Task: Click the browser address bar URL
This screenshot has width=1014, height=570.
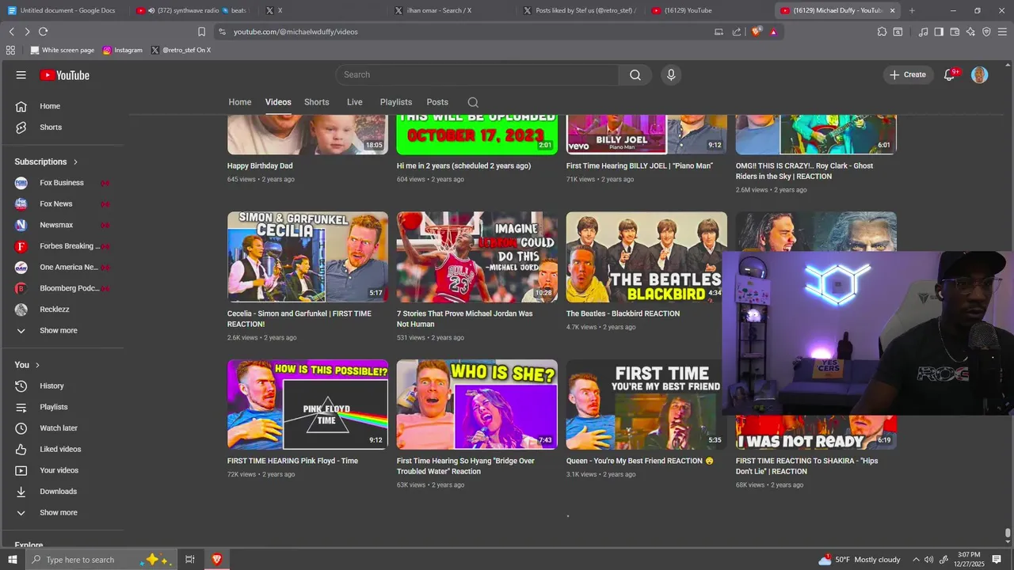Action: (295, 32)
